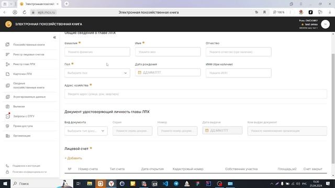
Task: Click the Windows taskbar search box
Action: 42,183
